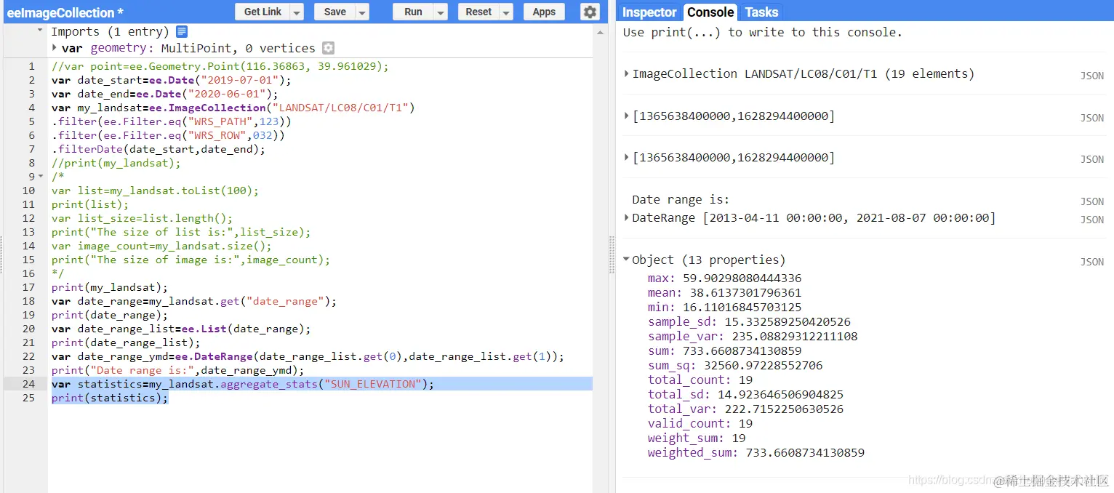1114x493 pixels.
Task: Click the 'weight_sum: 19' property
Action: point(697,438)
